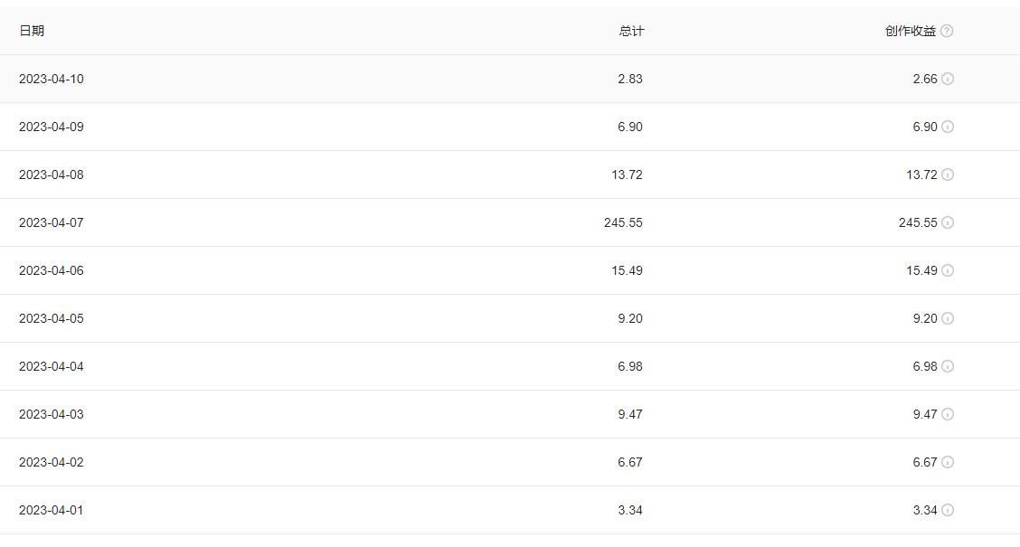
Task: Open info icon beside 13.72 earnings
Action: tap(948, 174)
